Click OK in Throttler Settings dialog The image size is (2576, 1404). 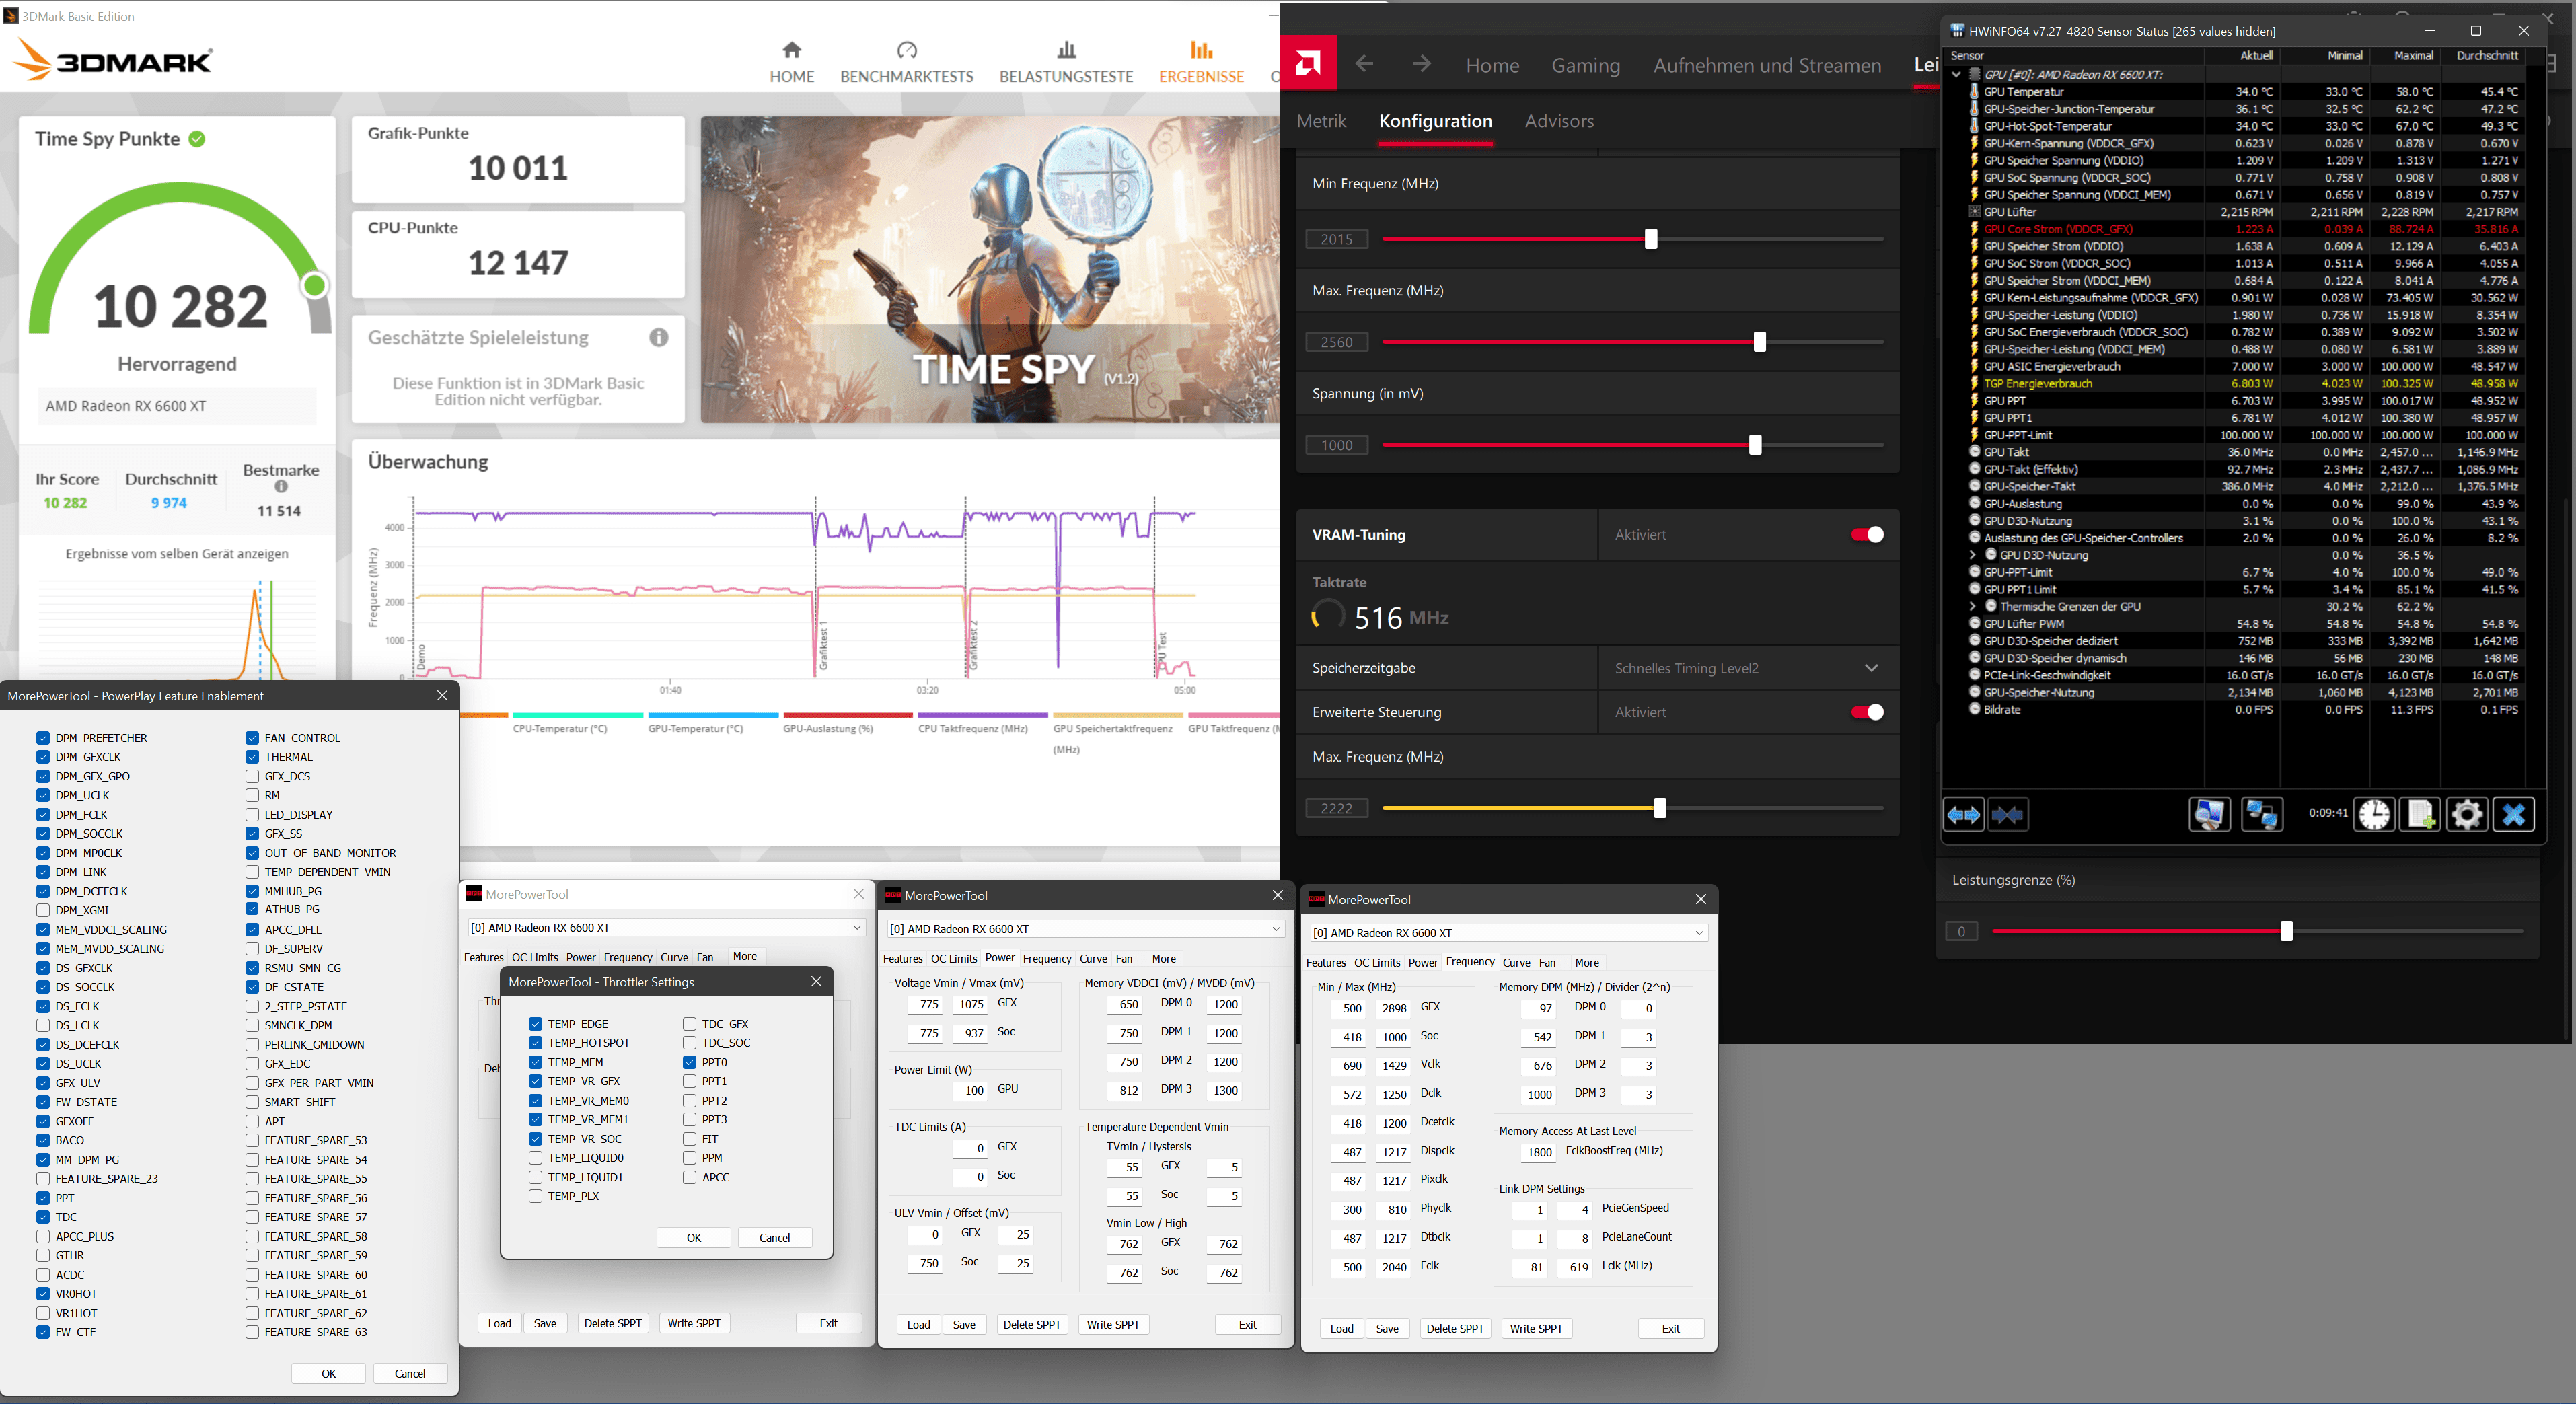[x=693, y=1238]
